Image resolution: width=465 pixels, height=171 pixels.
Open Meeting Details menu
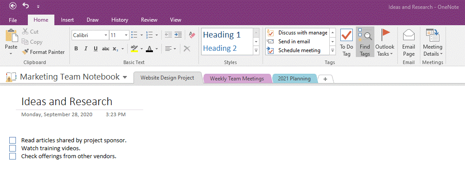[433, 42]
